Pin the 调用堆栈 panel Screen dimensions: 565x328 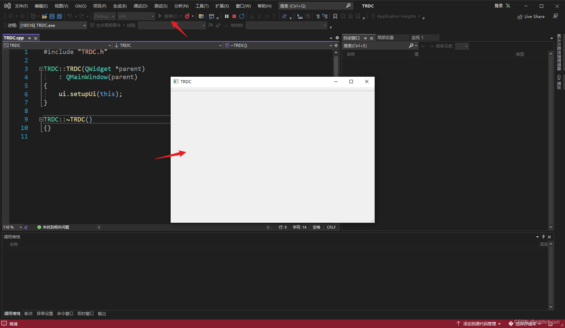[x=544, y=237]
